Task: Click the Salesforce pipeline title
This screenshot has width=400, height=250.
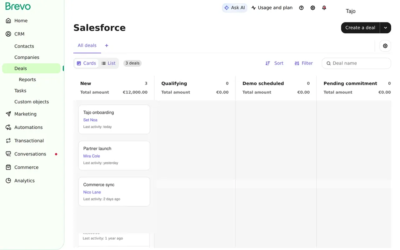Action: tap(100, 28)
